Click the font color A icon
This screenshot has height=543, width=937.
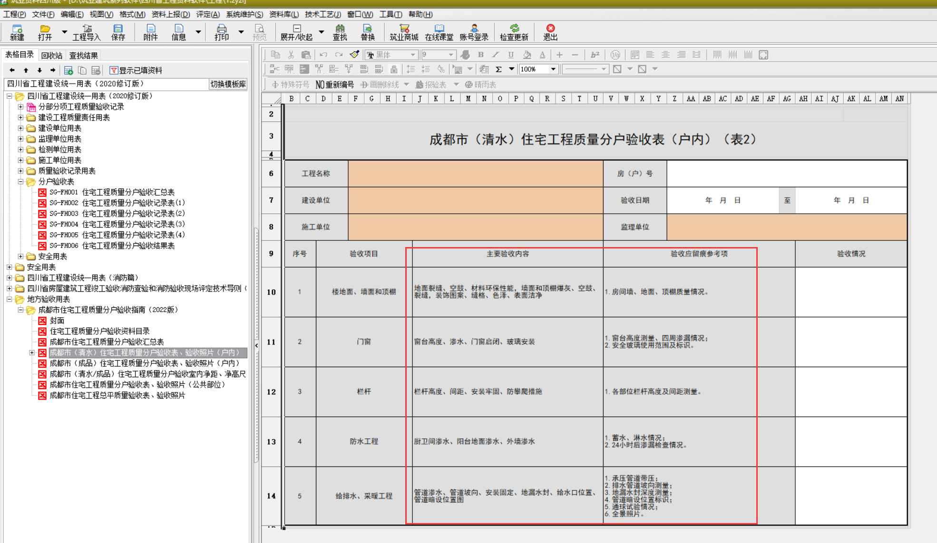542,55
